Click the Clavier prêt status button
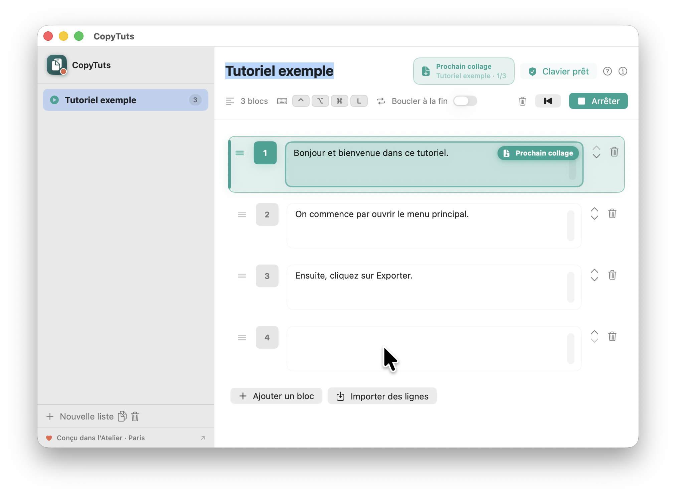676x497 pixels. 558,71
